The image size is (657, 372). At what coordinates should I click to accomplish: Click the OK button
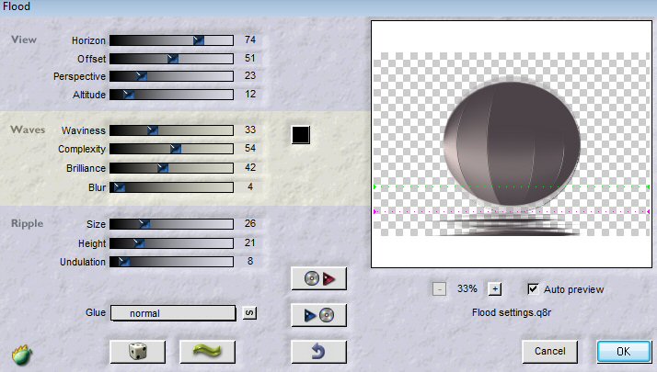(624, 352)
